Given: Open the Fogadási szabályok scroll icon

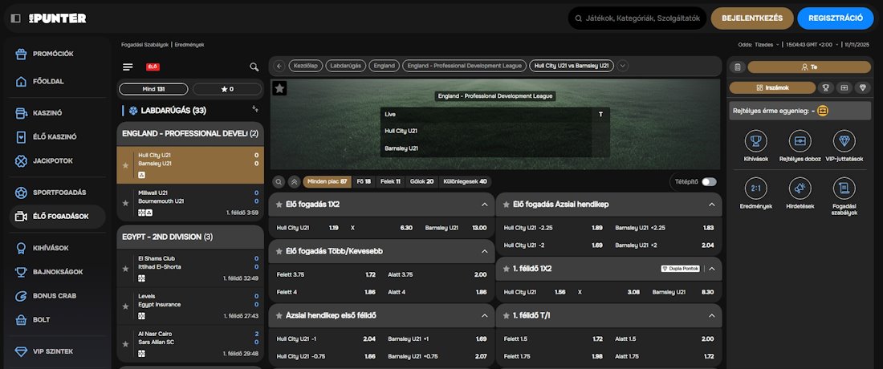Looking at the screenshot, I should coord(843,188).
